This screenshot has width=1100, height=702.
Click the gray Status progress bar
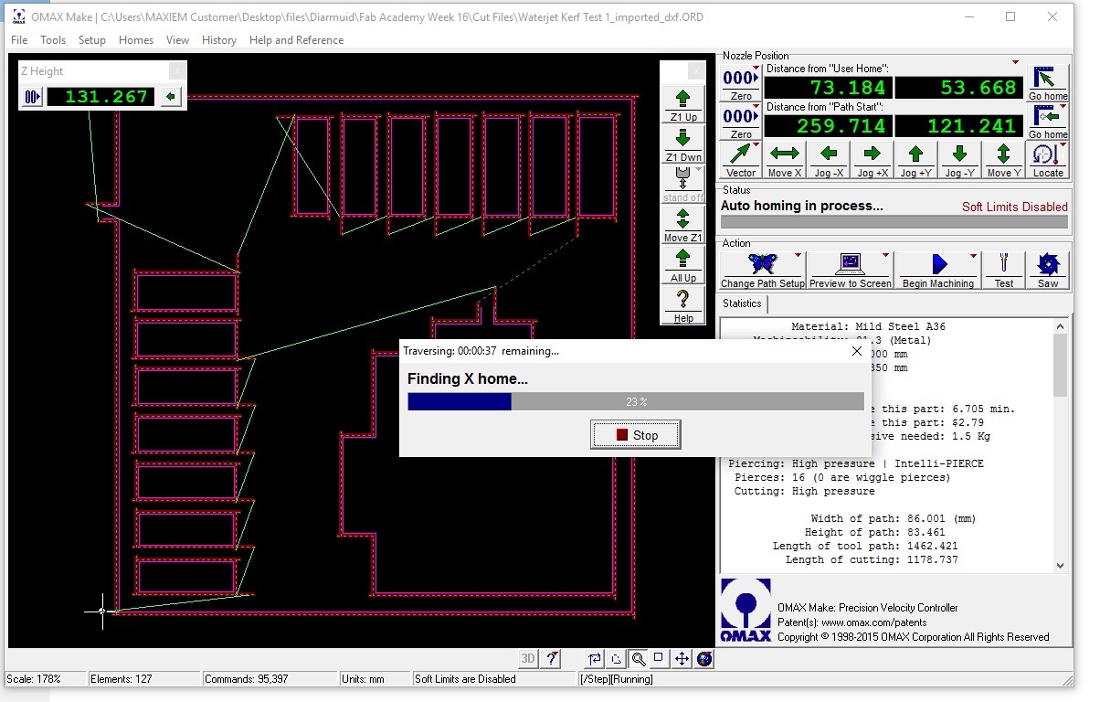894,222
